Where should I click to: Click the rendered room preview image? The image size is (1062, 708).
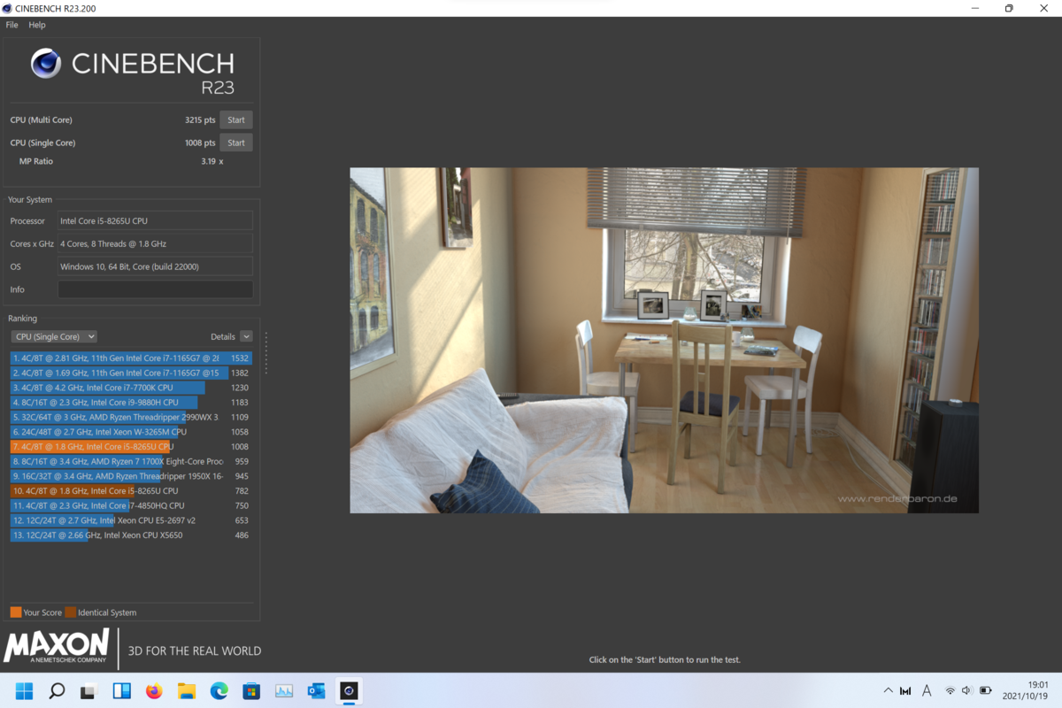pyautogui.click(x=664, y=340)
